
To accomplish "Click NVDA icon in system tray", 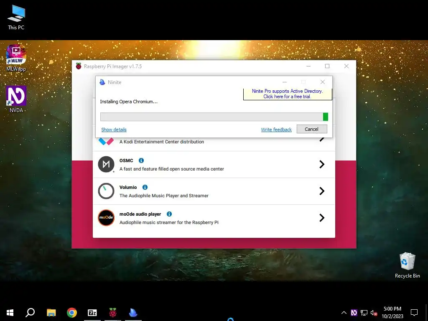I will coord(354,313).
